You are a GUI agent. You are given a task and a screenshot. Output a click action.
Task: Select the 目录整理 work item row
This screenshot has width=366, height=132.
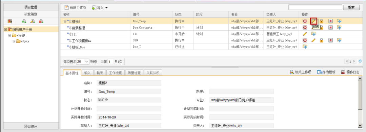[211, 28]
